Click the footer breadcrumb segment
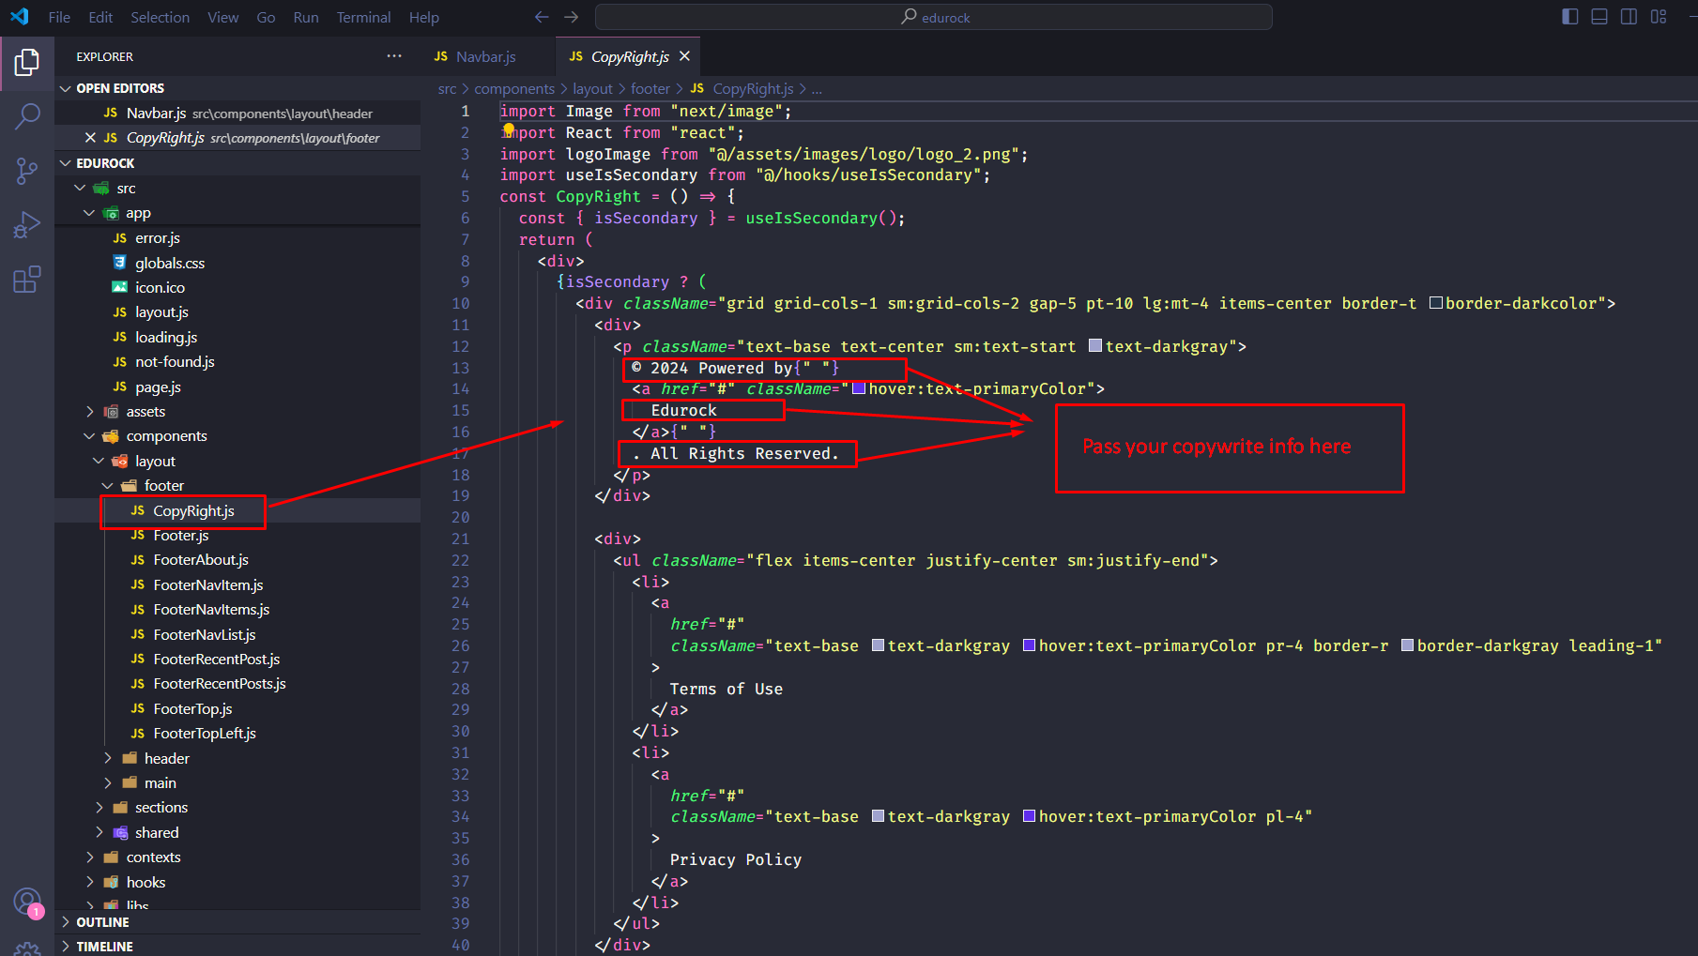 pyautogui.click(x=650, y=88)
